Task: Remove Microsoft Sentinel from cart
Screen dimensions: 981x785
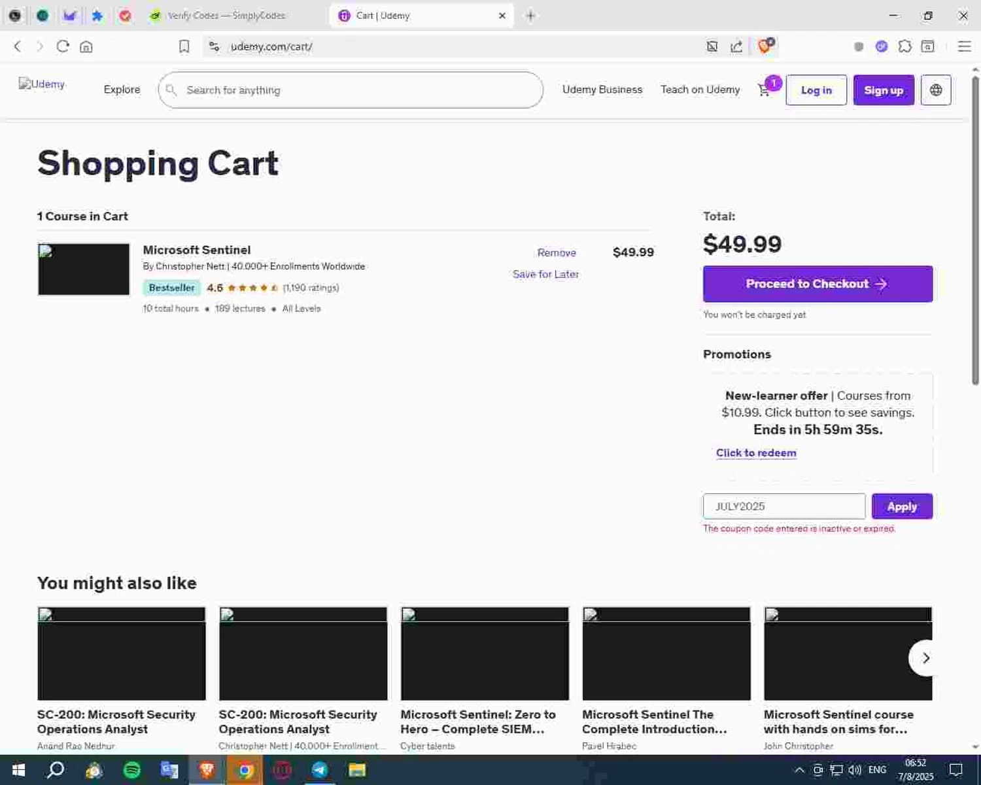Action: pyautogui.click(x=557, y=253)
